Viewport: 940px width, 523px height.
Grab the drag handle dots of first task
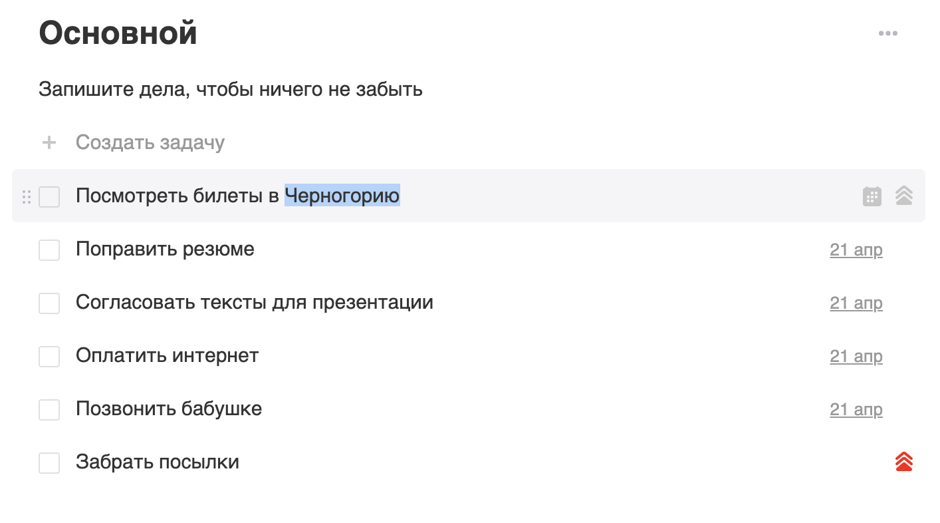27,197
